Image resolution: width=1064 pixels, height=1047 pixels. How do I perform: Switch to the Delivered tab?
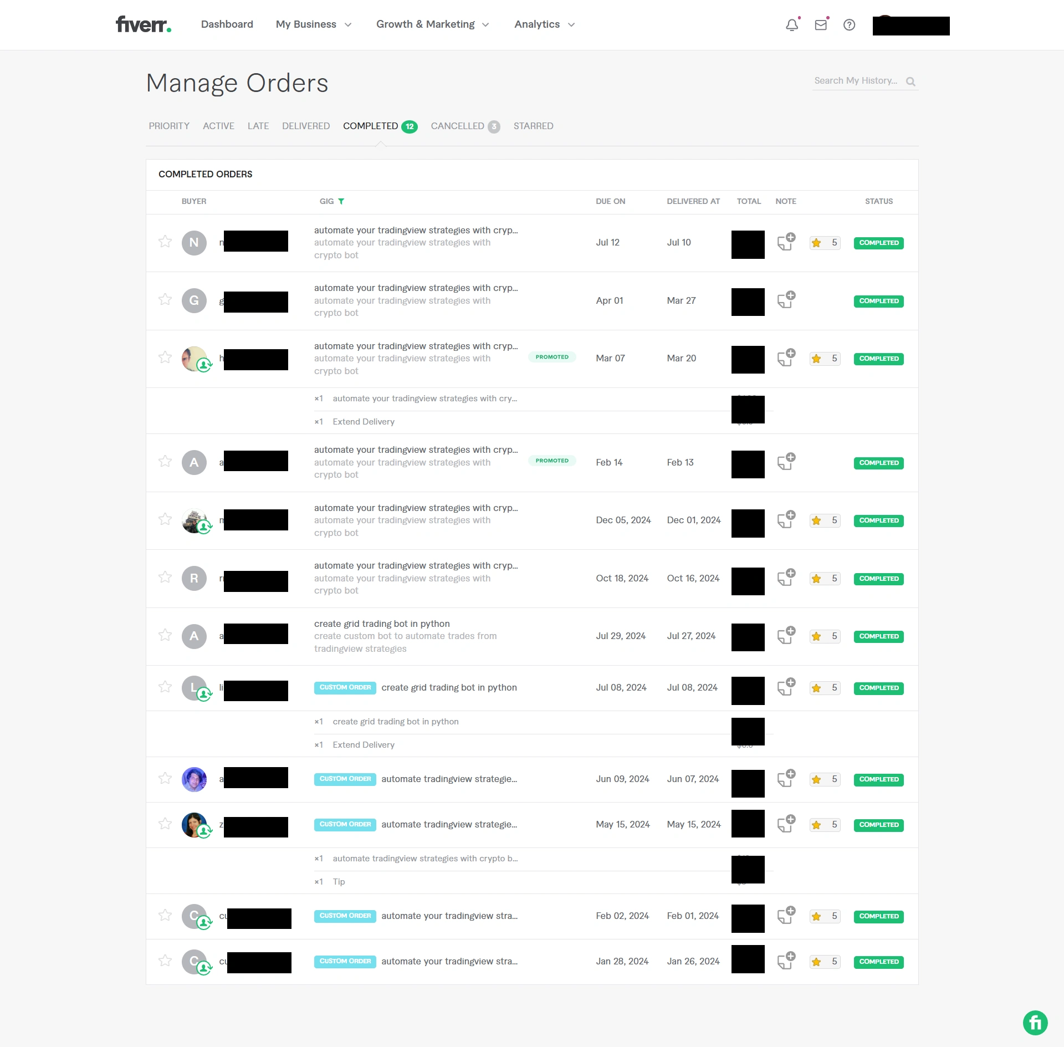(x=305, y=126)
